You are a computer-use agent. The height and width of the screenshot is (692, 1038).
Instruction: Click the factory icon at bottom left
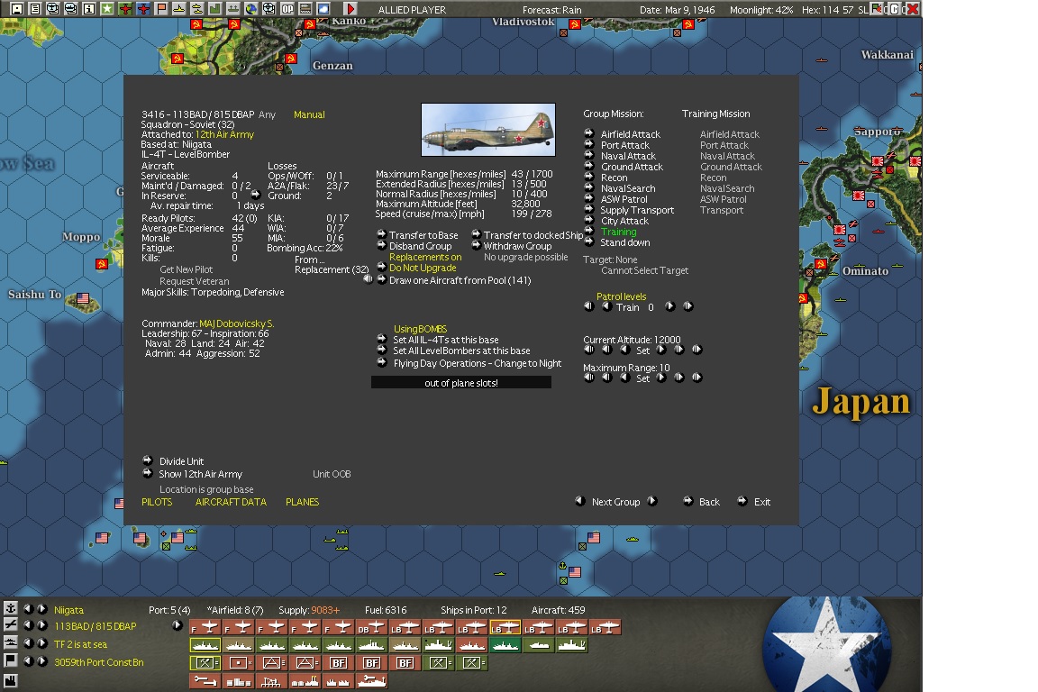click(x=10, y=680)
